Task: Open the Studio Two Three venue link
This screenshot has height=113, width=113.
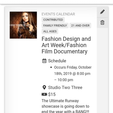Action: [x=65, y=87]
